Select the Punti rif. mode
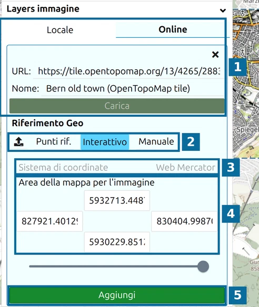259x307 pixels. (54, 141)
